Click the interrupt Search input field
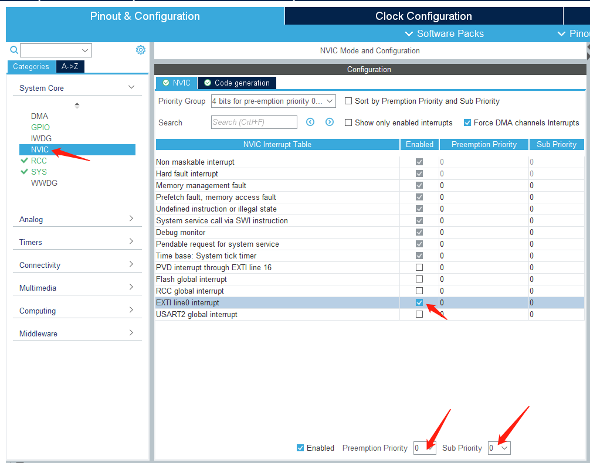This screenshot has height=463, width=590. pyautogui.click(x=254, y=122)
